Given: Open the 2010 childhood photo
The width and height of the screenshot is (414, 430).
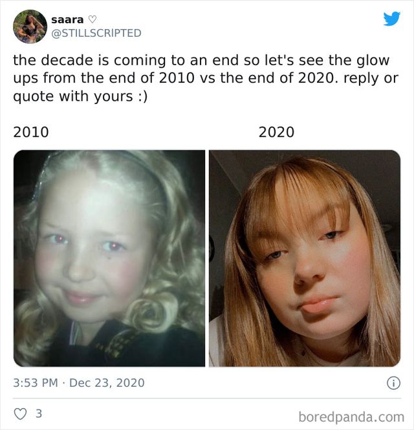Looking at the screenshot, I should pos(109,258).
